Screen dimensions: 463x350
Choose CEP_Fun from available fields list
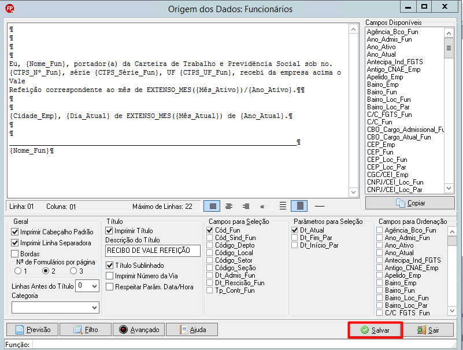380,152
